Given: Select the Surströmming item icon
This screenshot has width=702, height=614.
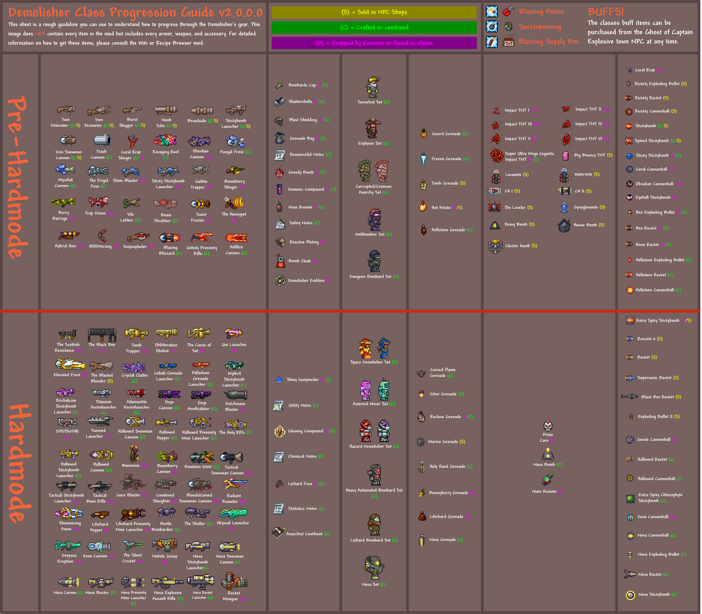Looking at the screenshot, I should click(508, 26).
